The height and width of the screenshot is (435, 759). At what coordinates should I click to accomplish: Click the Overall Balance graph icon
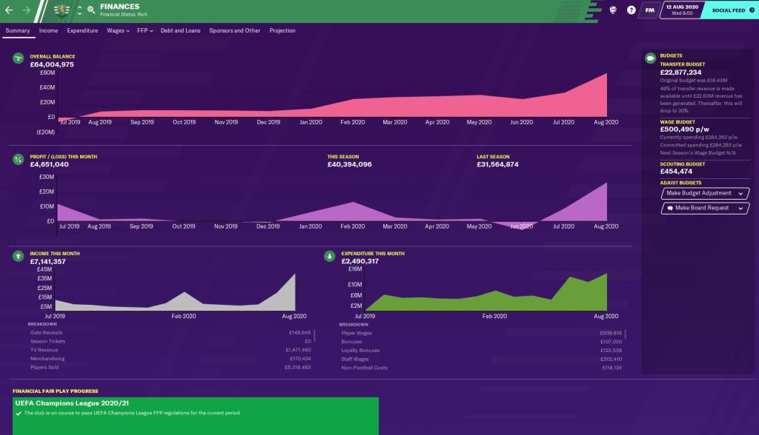pyautogui.click(x=18, y=58)
